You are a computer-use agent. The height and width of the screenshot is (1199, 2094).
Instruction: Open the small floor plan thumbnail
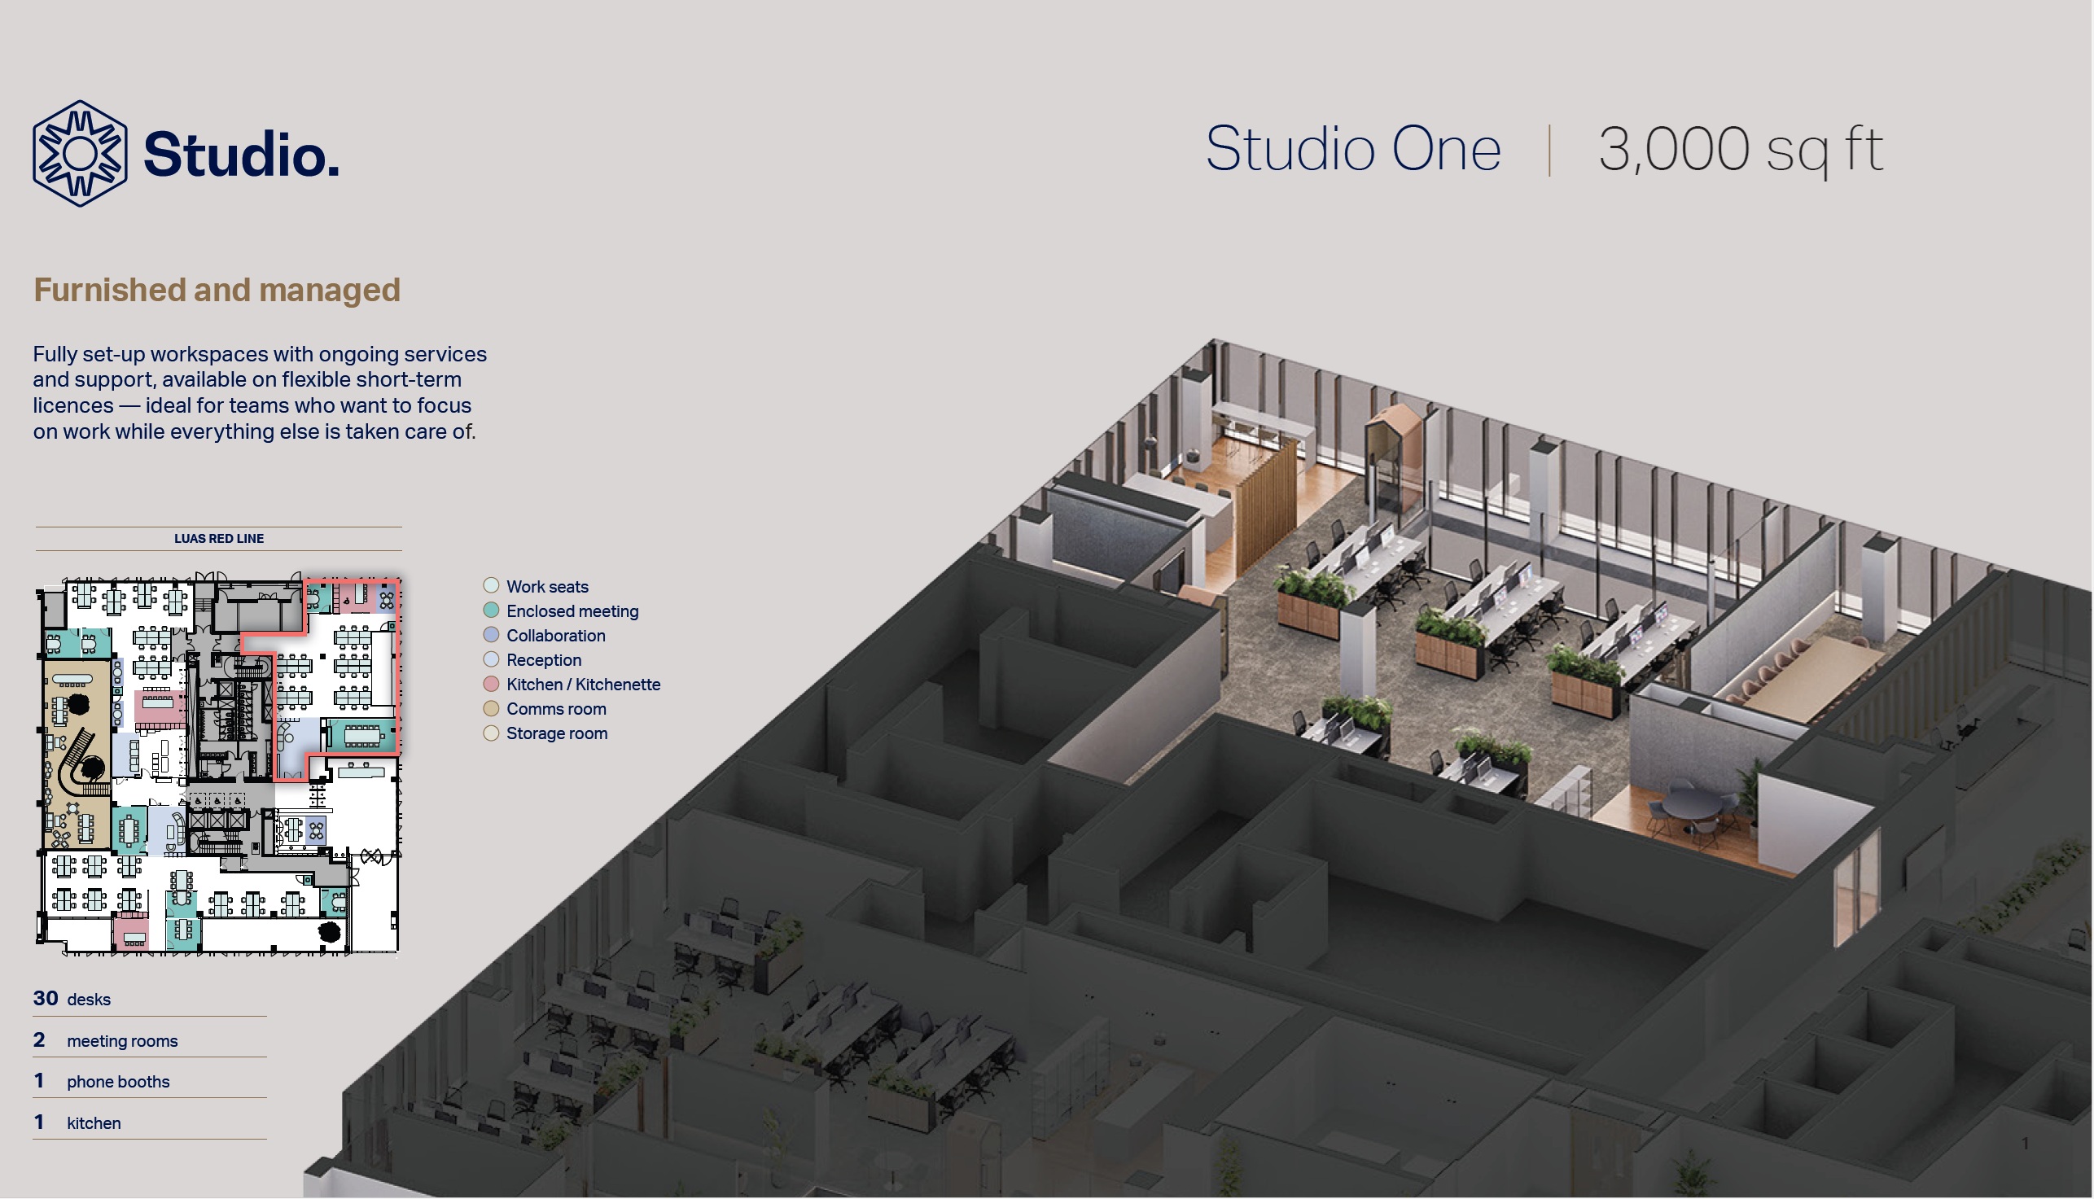click(x=218, y=766)
